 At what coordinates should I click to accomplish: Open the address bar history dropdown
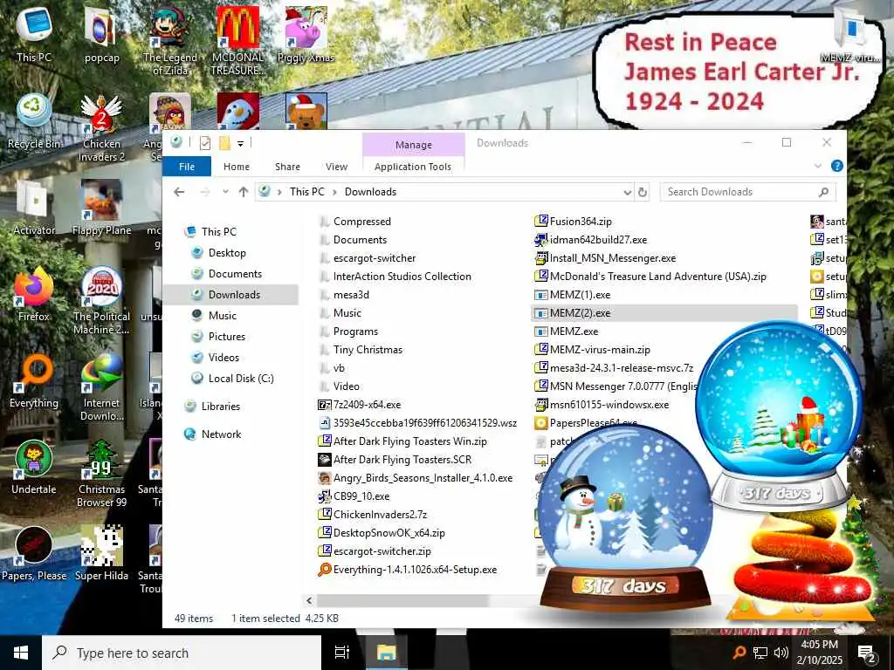click(627, 193)
